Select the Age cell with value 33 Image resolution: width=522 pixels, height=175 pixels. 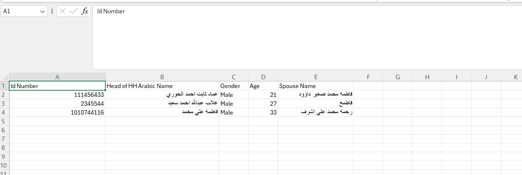pyautogui.click(x=263, y=112)
